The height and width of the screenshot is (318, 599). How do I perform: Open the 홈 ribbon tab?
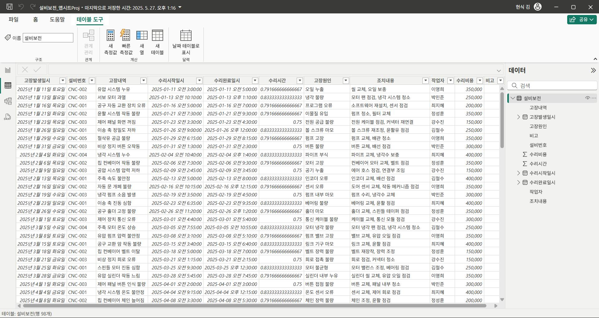(x=36, y=19)
